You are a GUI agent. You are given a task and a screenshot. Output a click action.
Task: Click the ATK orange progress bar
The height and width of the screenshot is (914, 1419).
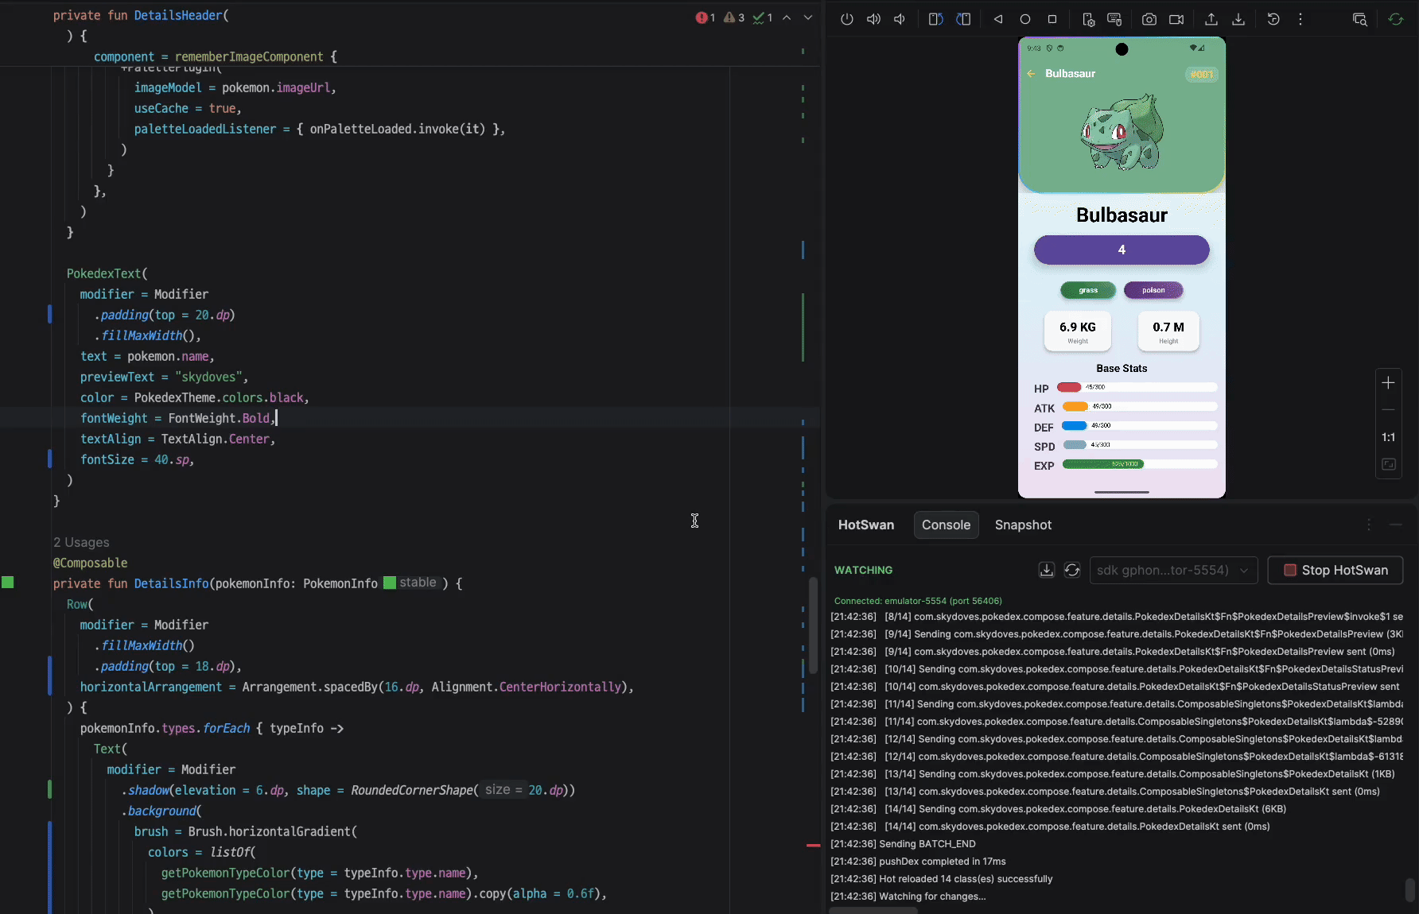point(1075,406)
